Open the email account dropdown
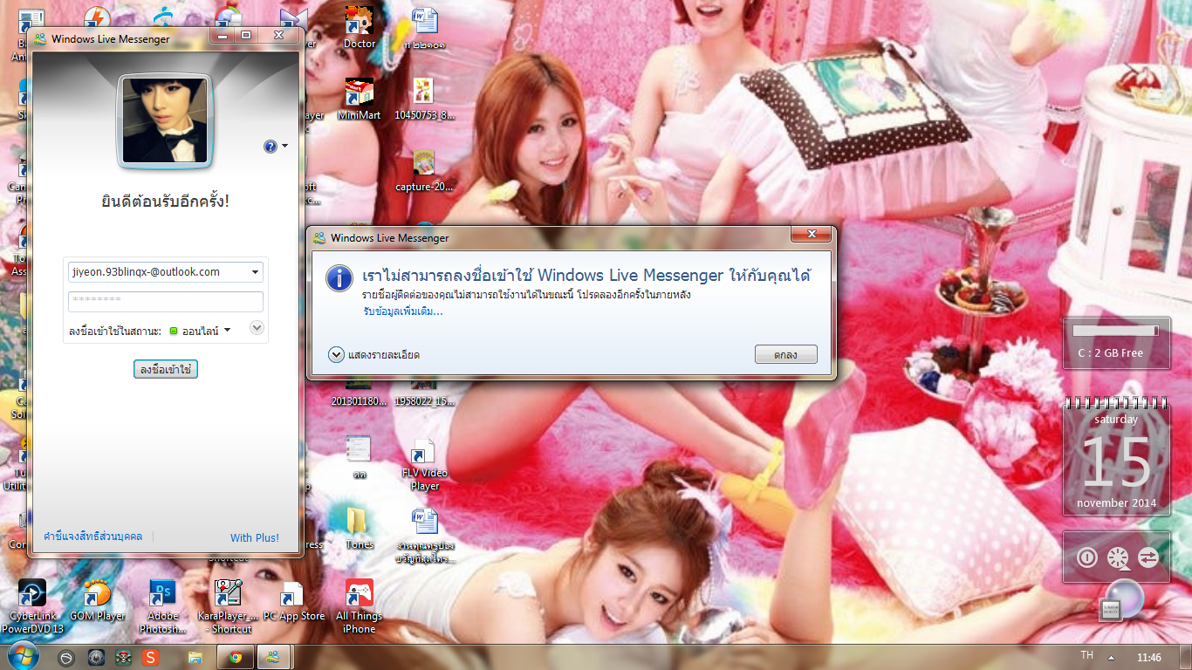This screenshot has width=1192, height=670. coord(256,272)
